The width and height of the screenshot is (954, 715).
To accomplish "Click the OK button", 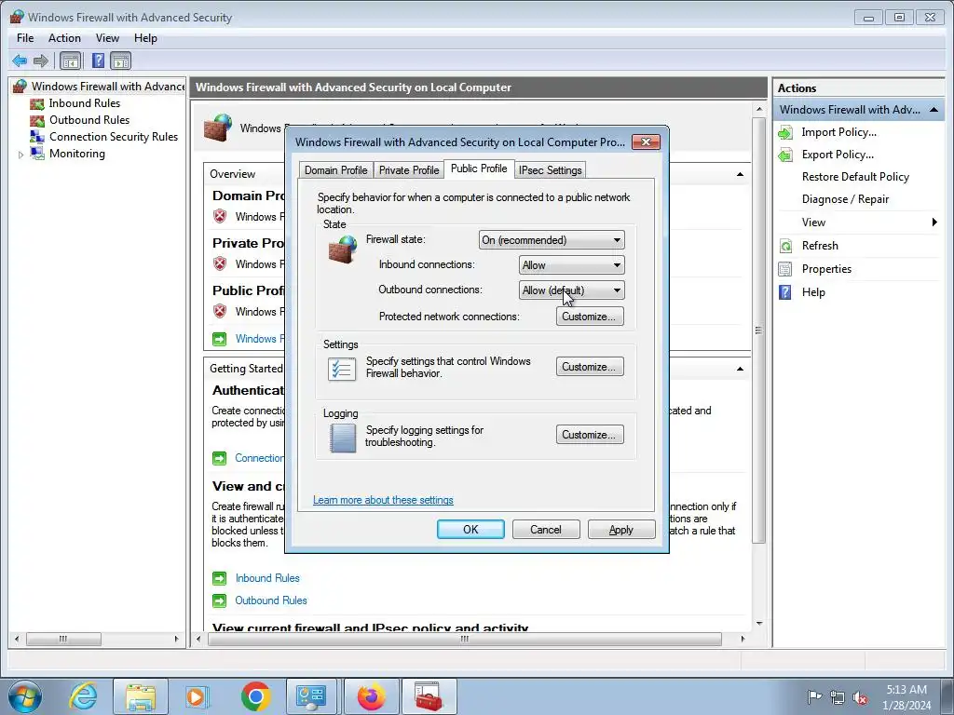I will (470, 530).
